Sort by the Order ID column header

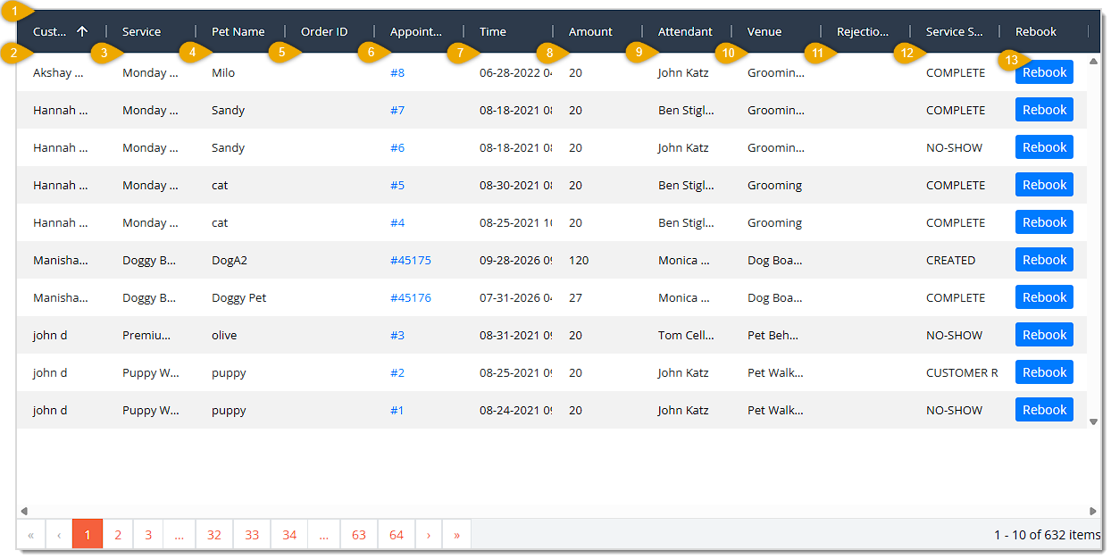324,31
